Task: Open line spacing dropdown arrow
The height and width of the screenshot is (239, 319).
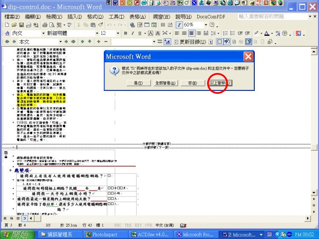Action: [x=218, y=33]
